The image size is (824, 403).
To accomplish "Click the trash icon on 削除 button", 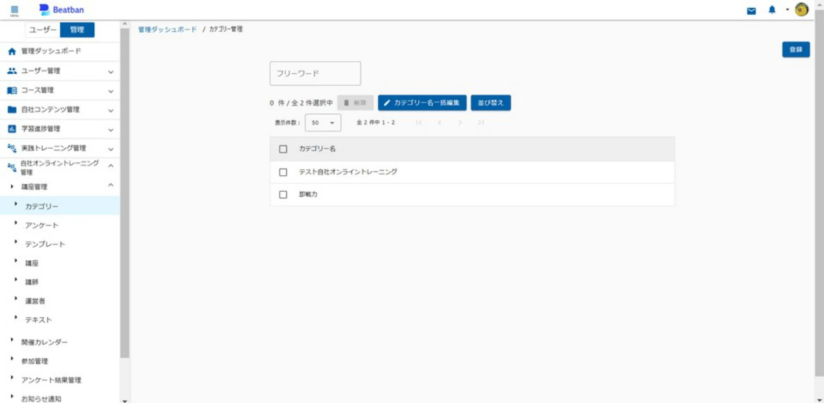I will click(347, 102).
